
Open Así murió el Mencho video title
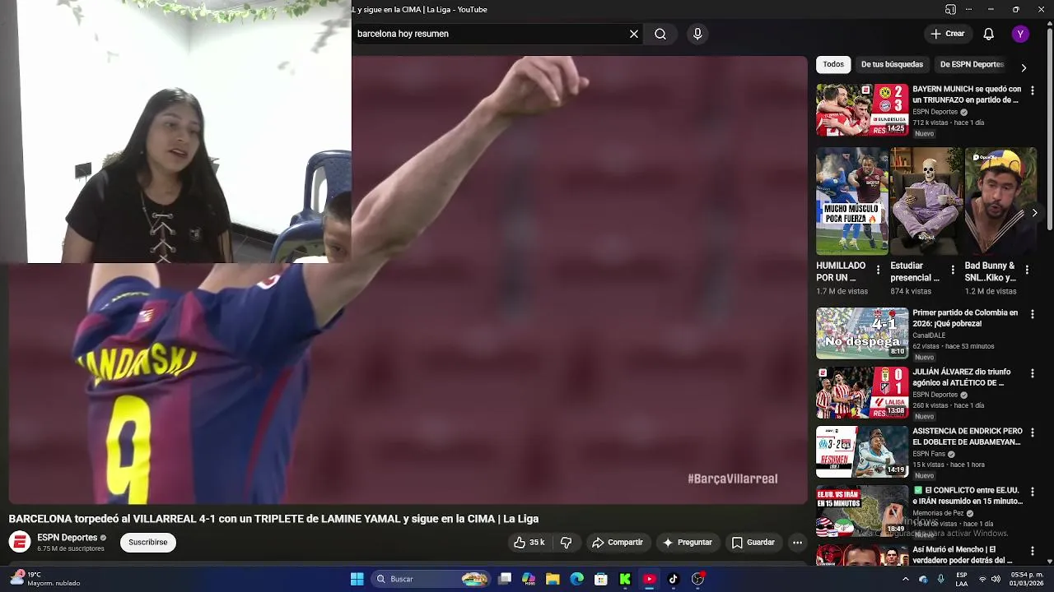pyautogui.click(x=963, y=555)
